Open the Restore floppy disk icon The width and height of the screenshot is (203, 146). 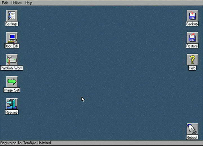192,37
